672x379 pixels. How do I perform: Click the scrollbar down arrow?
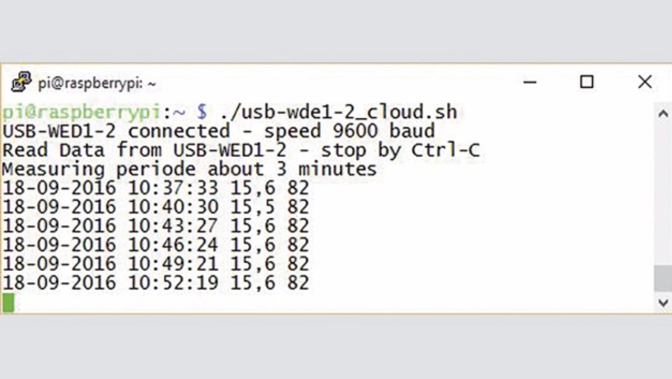(x=663, y=303)
